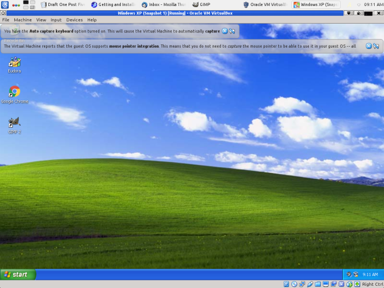
Task: Click the shade button in VirtualBox title bar
Action: 359,13
